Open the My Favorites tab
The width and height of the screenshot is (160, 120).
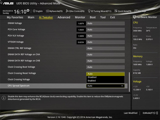(15, 17)
